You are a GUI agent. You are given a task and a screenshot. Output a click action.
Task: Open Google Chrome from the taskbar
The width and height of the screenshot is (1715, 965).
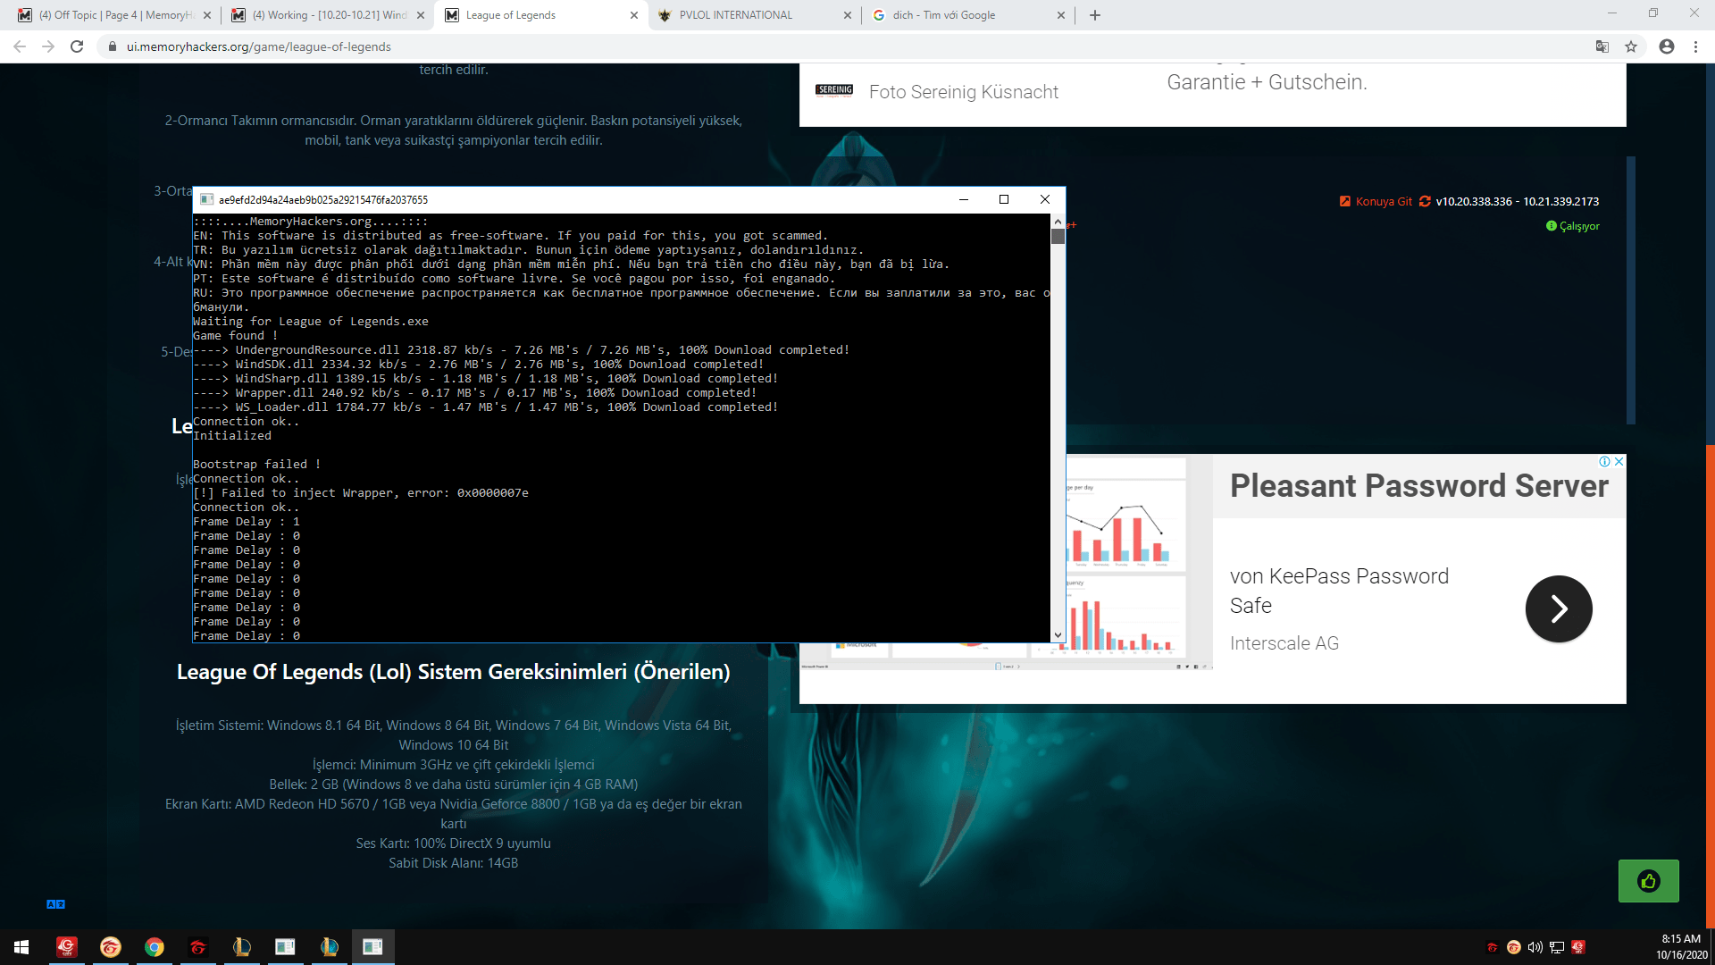click(155, 947)
